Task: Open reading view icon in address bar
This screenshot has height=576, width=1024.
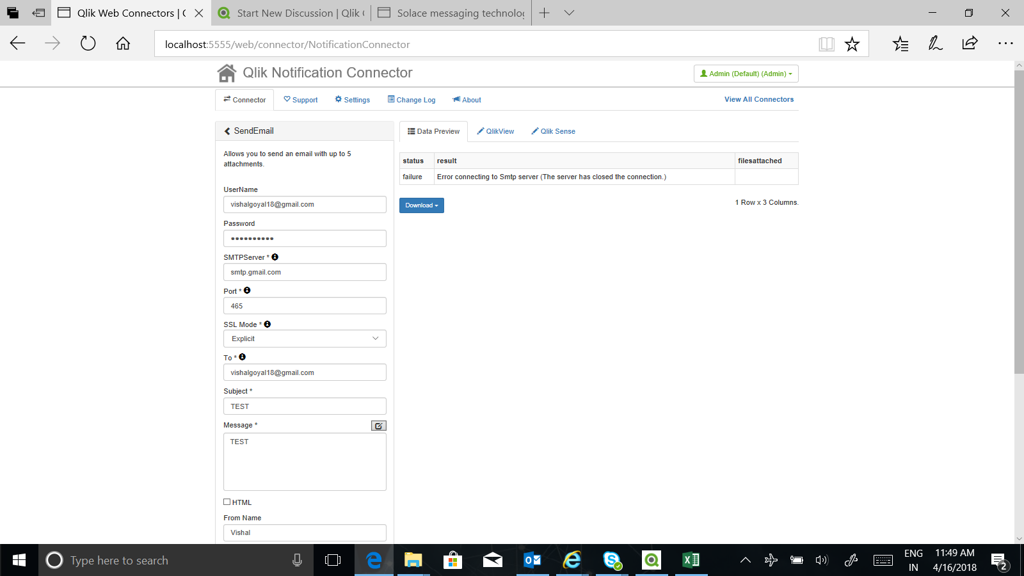Action: [x=826, y=44]
